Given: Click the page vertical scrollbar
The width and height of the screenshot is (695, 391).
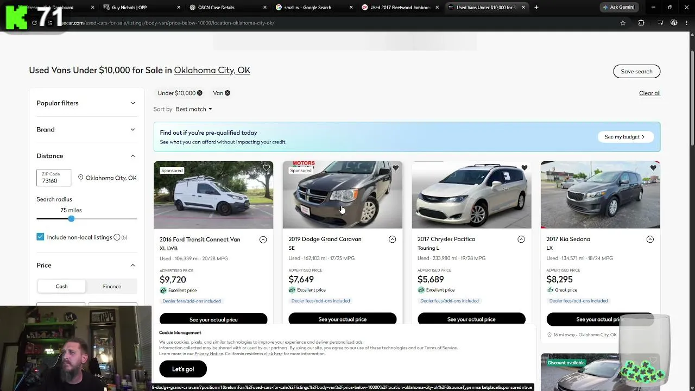Looking at the screenshot, I should 692,98.
